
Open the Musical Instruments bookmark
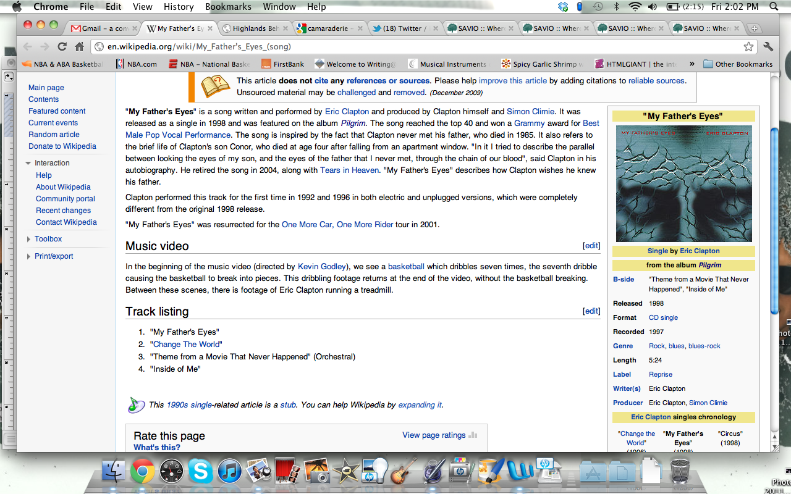[447, 64]
